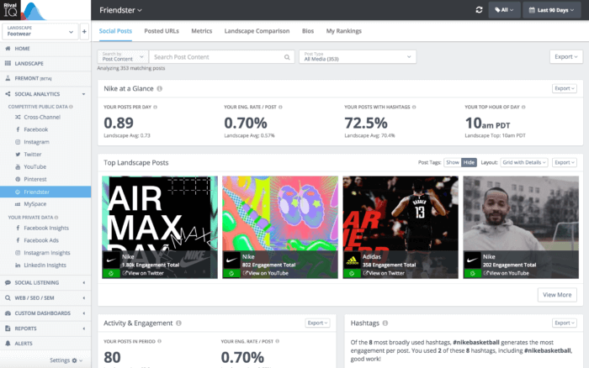The width and height of the screenshot is (589, 368).
Task: Click info icon beside Your Posts Per Day
Action: (x=155, y=108)
